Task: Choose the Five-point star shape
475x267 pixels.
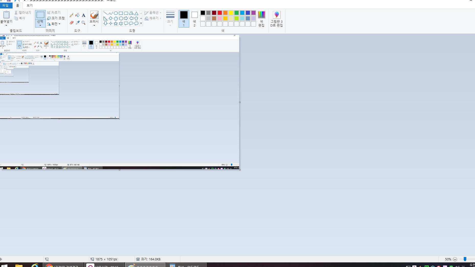Action: [x=116, y=24]
